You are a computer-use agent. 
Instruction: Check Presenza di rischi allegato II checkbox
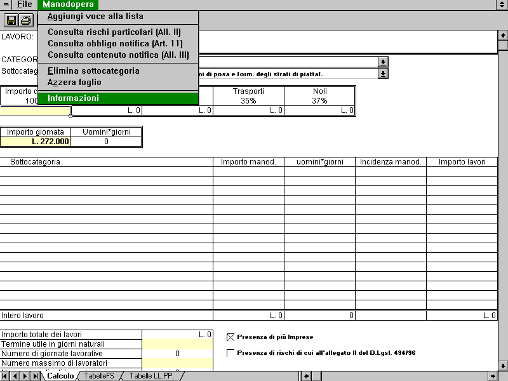point(231,353)
